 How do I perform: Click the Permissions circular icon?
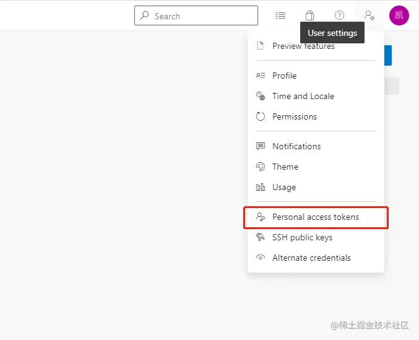click(261, 116)
